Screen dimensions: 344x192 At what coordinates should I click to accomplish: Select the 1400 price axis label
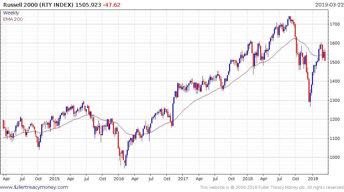click(335, 81)
